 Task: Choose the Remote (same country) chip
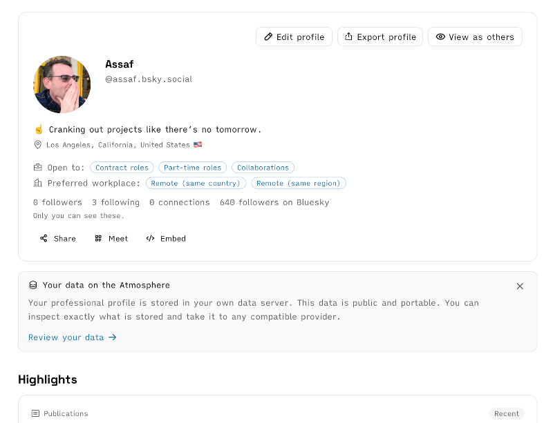tap(196, 183)
